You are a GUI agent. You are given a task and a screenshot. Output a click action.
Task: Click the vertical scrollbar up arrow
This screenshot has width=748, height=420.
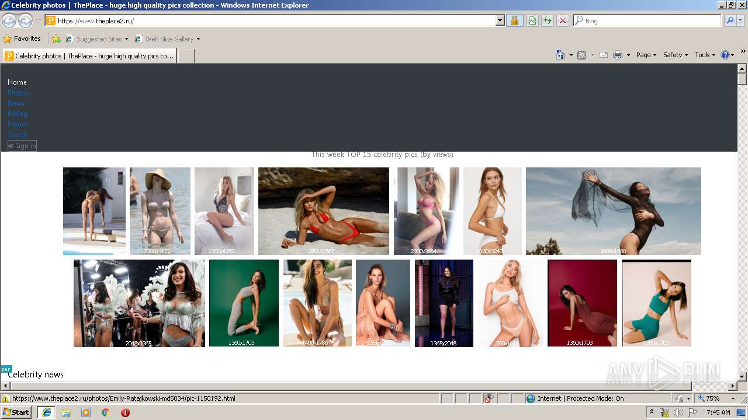[742, 68]
